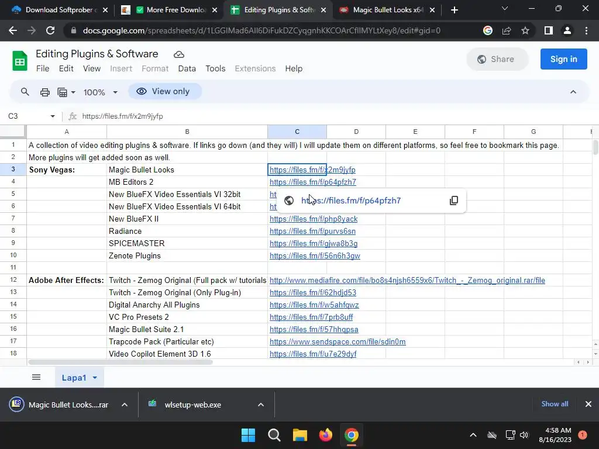Click the Google account G icon in address bar
Viewport: 599px width, 449px height.
pos(488,30)
